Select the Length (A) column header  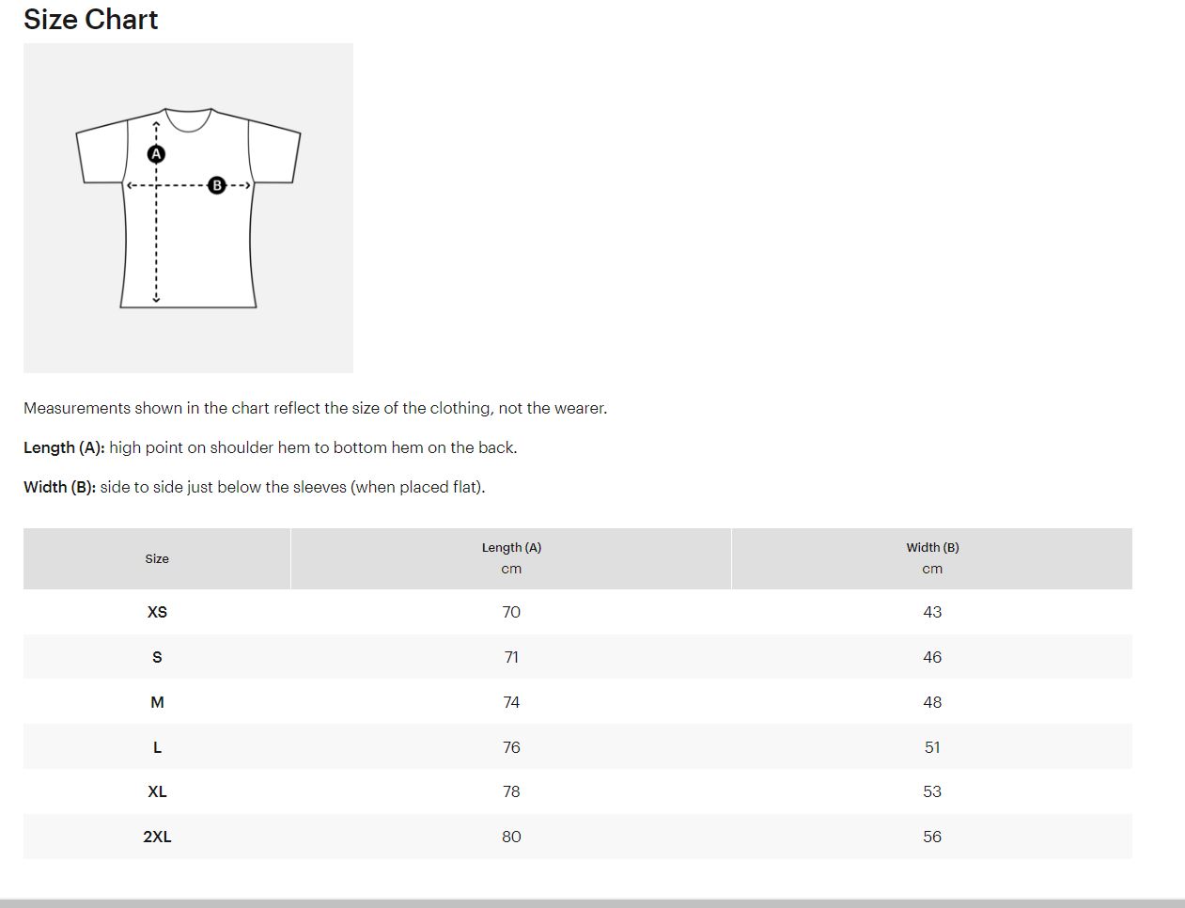pos(511,558)
